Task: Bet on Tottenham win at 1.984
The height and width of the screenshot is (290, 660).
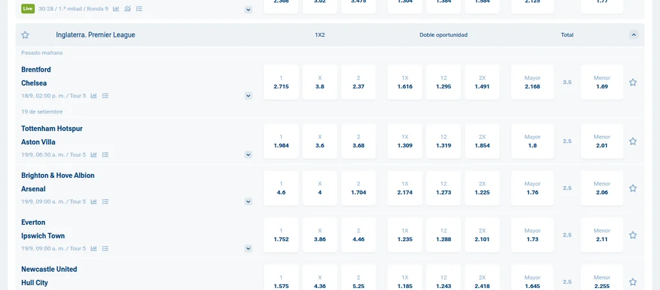Action: point(281,141)
